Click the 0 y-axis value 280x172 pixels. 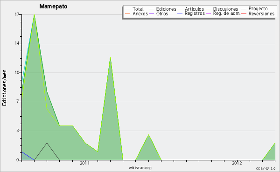pos(18,160)
